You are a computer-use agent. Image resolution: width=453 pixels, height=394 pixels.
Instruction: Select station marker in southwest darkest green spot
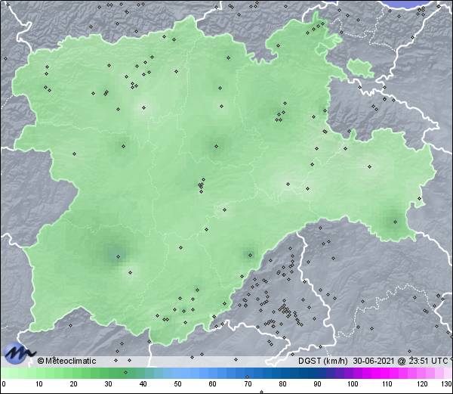118,256
